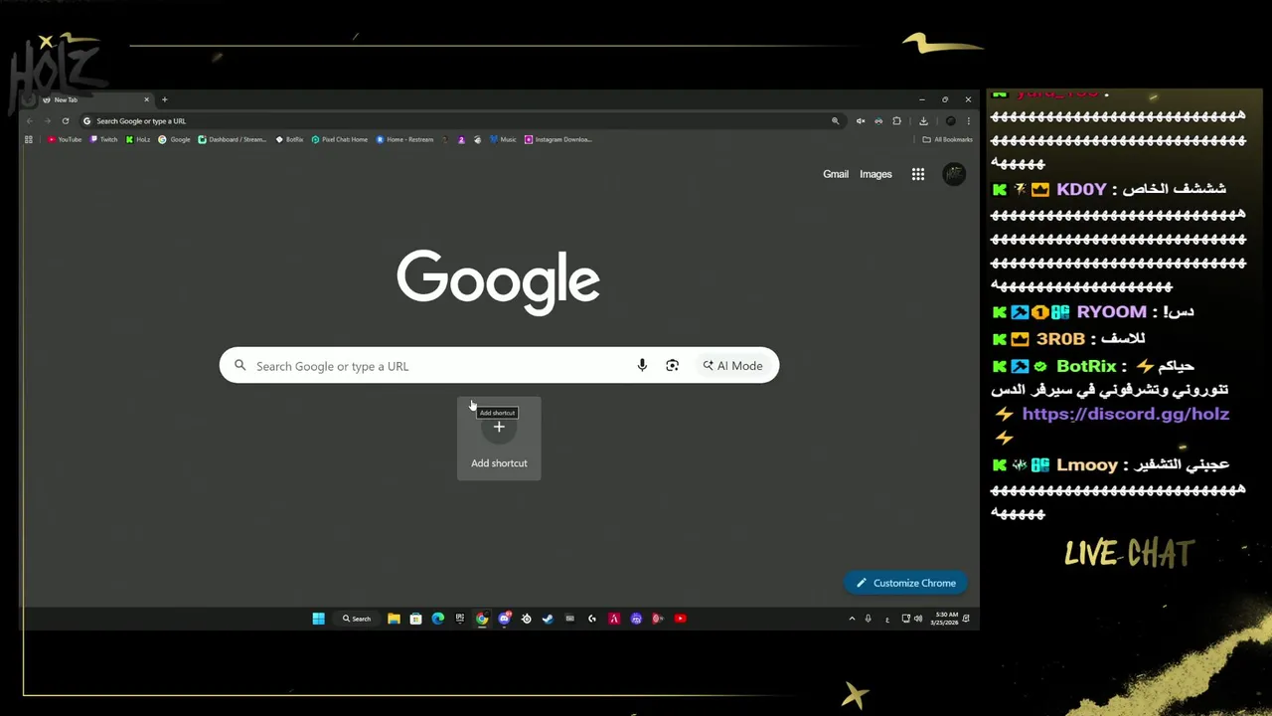The width and height of the screenshot is (1272, 716).
Task: Click the Gmail link
Action: coord(836,174)
